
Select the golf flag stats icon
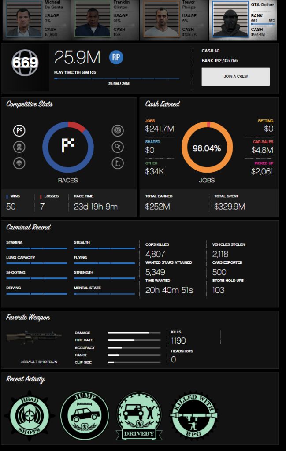118,163
